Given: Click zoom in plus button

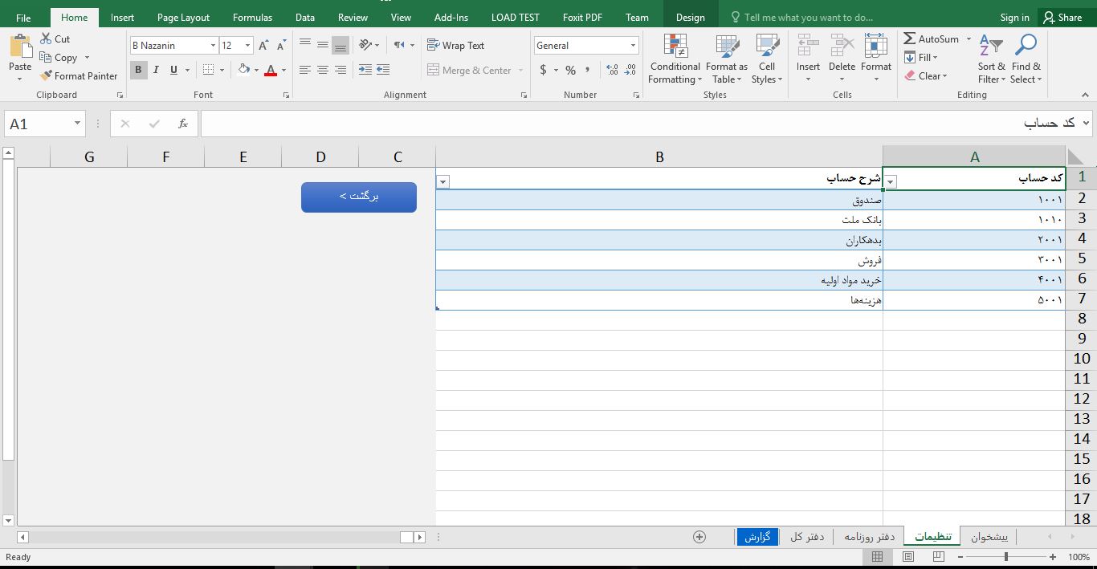Looking at the screenshot, I should pyautogui.click(x=1053, y=556).
